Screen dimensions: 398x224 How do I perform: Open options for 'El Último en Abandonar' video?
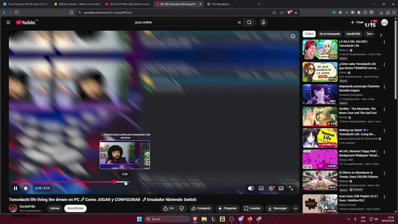click(x=384, y=173)
